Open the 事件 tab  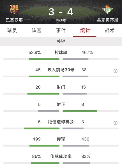tap(61, 30)
